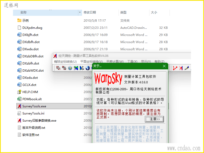The width and height of the screenshot is (204, 153).
Task: Click the Excel icon beside PDMbook.xlt
Action: [19, 99]
